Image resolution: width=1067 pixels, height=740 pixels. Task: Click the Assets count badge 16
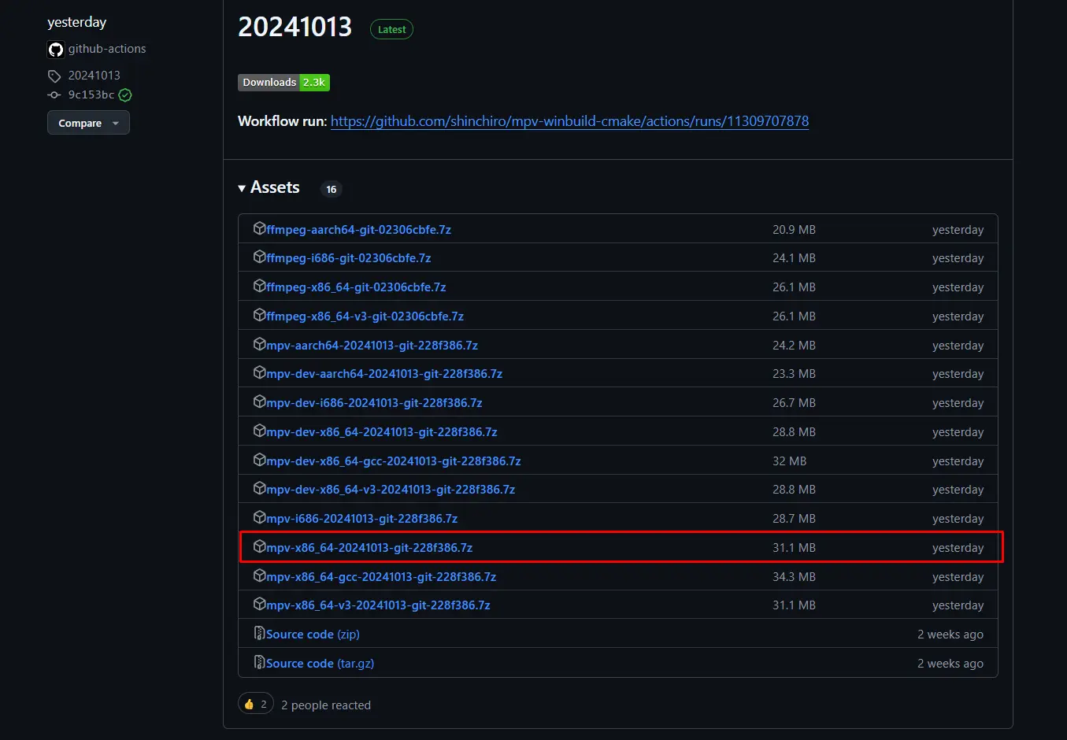(x=332, y=189)
